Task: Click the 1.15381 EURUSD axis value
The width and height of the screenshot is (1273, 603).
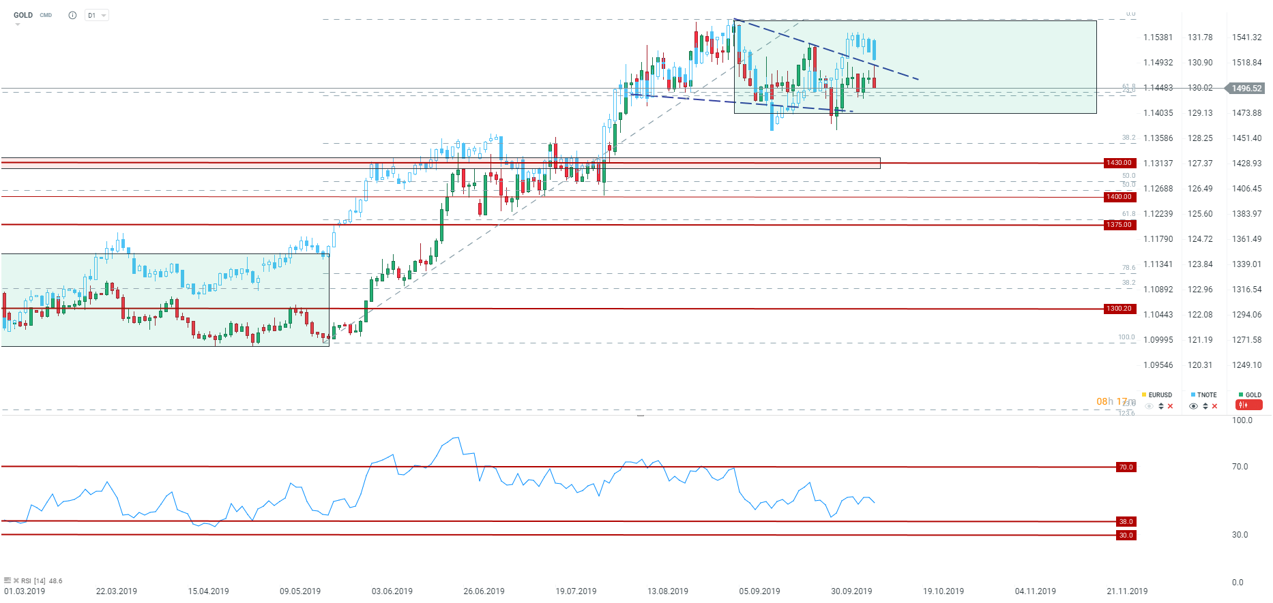Action: [x=1158, y=37]
